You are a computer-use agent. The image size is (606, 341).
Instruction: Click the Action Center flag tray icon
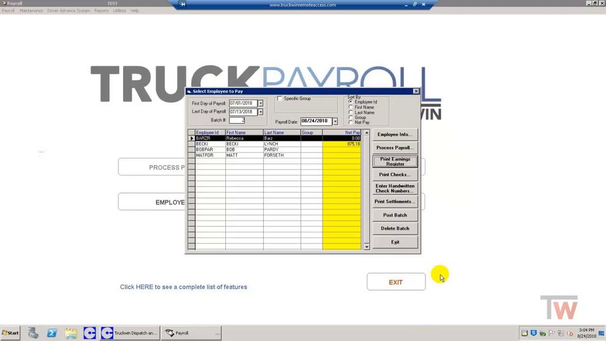click(x=552, y=333)
